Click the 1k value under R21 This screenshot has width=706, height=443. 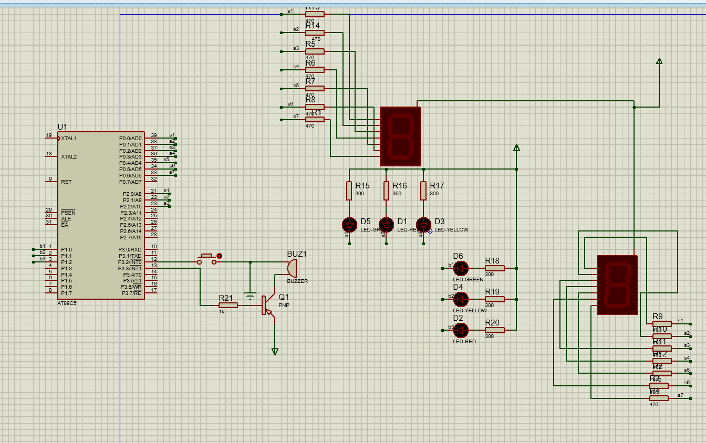tap(222, 311)
